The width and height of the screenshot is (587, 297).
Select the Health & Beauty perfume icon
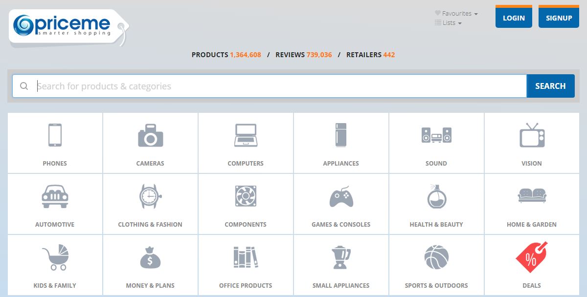tap(436, 196)
